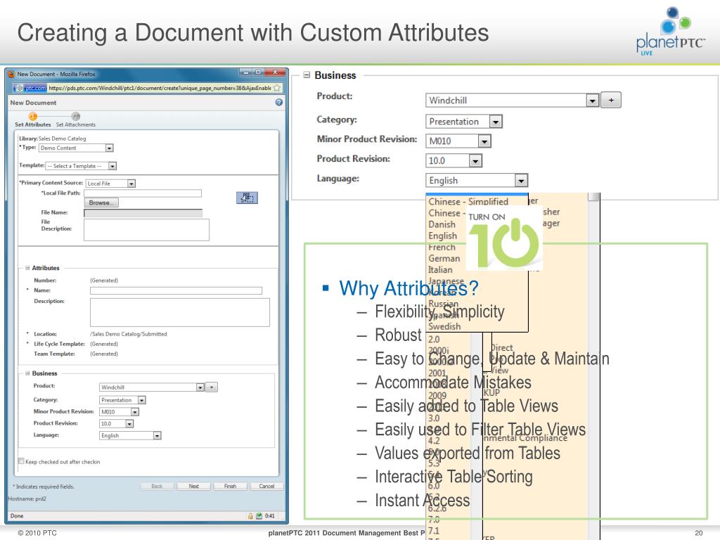Open the Type dropdown showing Demo Content
This screenshot has height=540, width=720.
[109, 148]
